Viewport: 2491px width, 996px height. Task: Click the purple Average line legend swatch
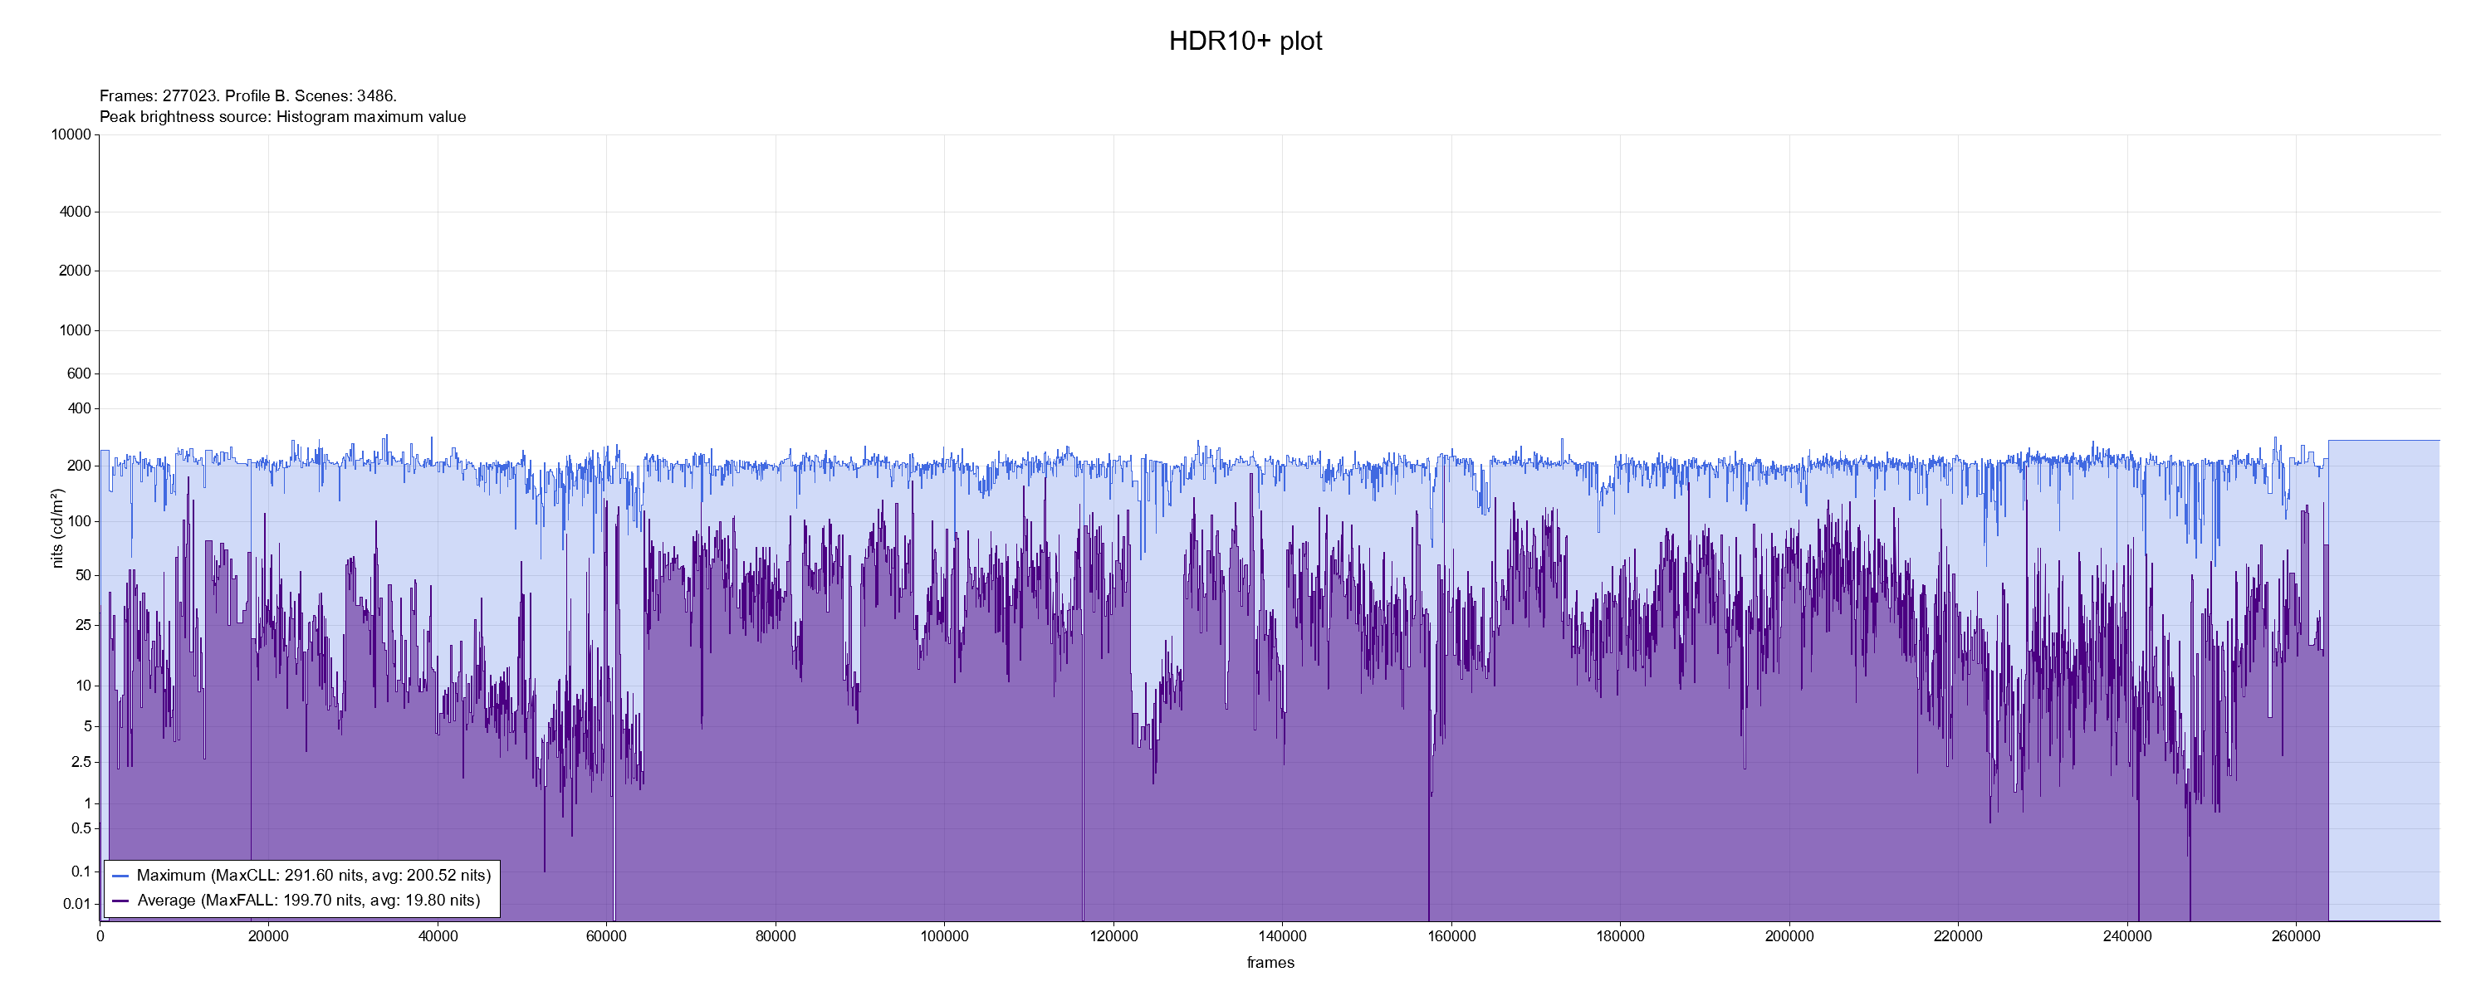(120, 901)
